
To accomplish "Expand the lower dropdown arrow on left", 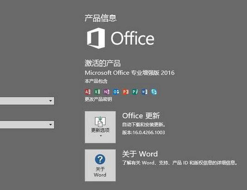I will 50,125.
